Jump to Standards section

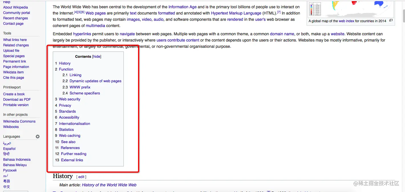click(67, 112)
